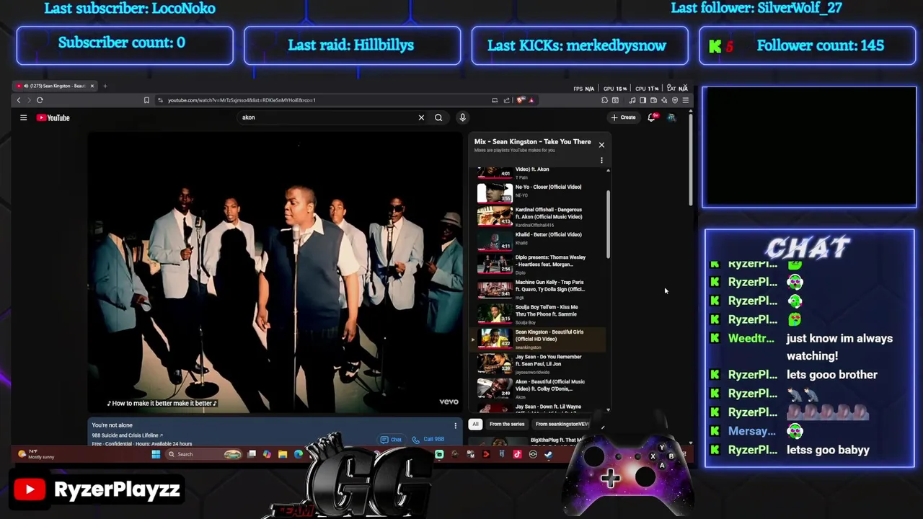
Task: Go back in browser history
Action: click(x=19, y=100)
